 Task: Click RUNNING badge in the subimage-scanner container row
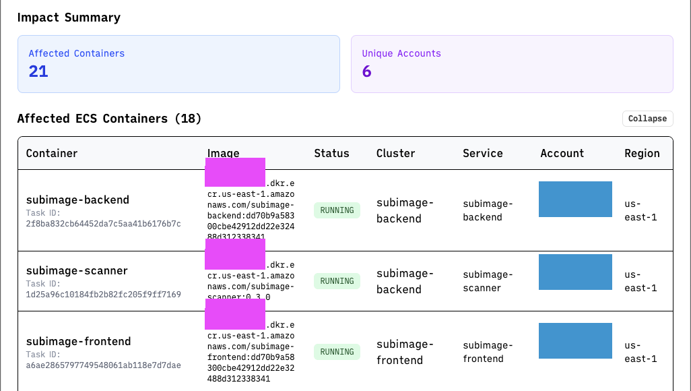(x=337, y=281)
